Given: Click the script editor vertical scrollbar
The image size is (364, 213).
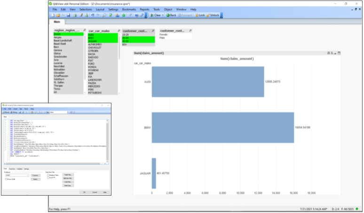Looking at the screenshot, I should (x=107, y=141).
